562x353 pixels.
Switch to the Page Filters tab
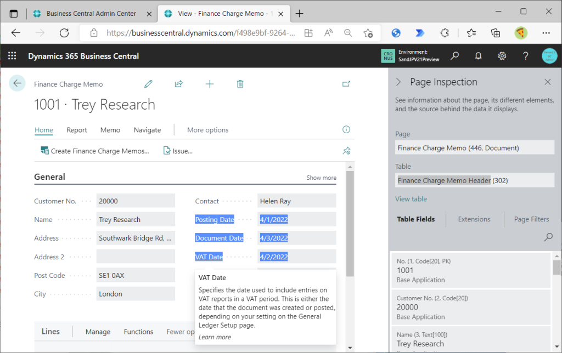[531, 219]
